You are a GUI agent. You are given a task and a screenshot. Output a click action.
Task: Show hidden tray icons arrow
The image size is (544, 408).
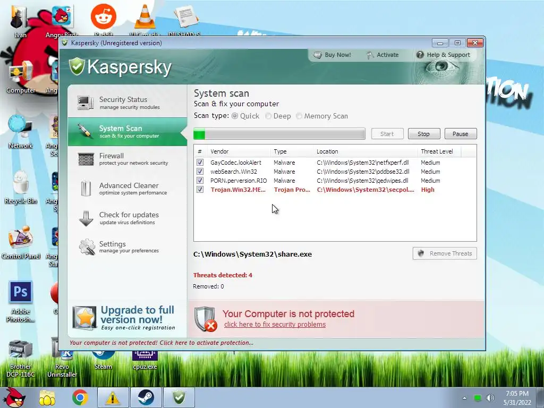464,398
